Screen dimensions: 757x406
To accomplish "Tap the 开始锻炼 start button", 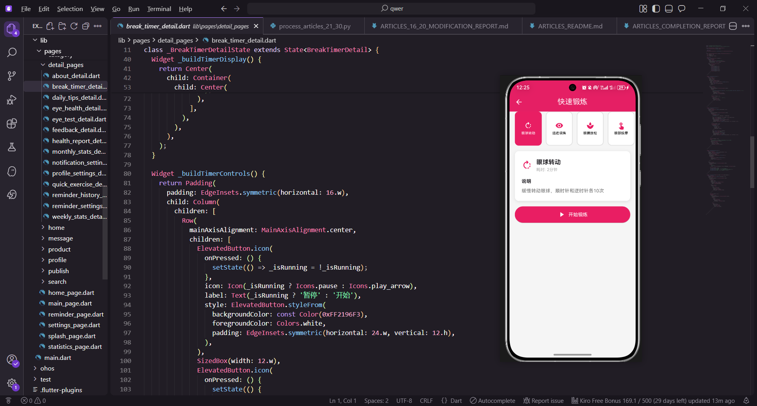I will [572, 214].
